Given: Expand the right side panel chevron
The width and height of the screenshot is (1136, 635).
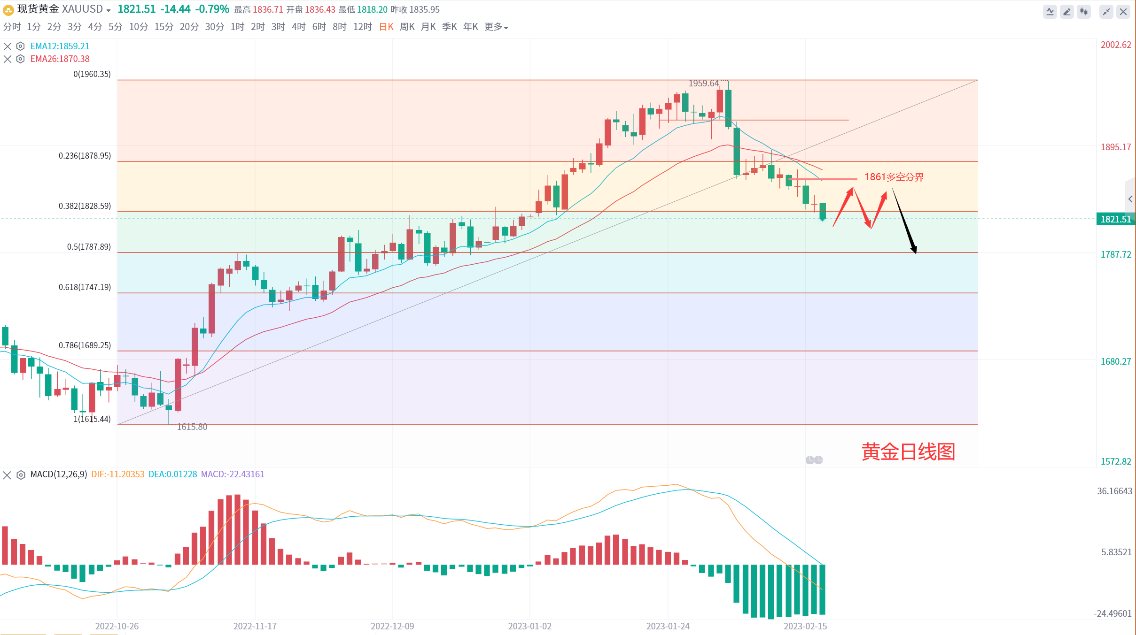Looking at the screenshot, I should tap(1130, 199).
